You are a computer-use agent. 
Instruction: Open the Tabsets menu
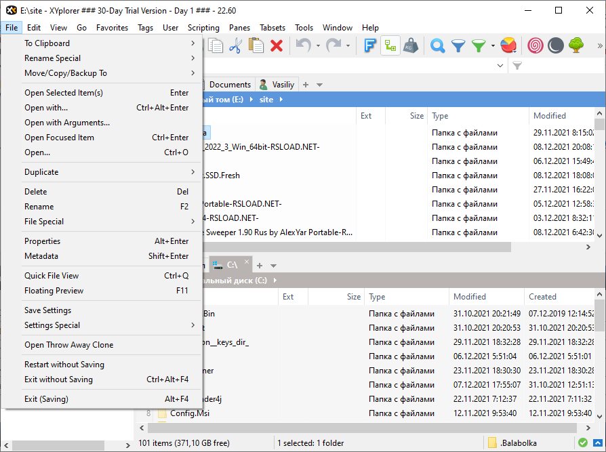[x=272, y=28]
